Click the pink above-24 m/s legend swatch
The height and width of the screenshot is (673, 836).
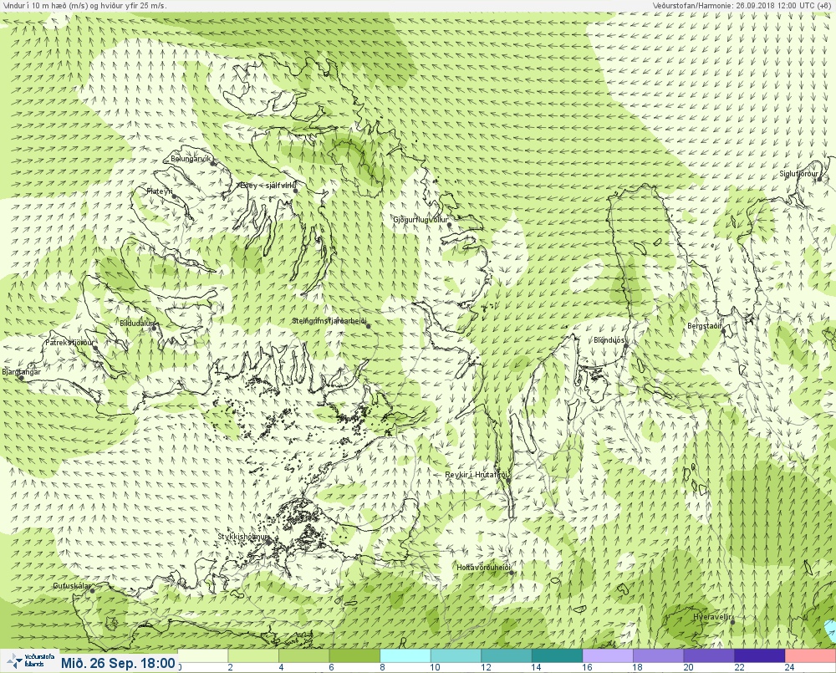click(810, 655)
